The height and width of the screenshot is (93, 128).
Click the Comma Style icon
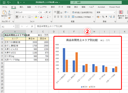click(106, 17)
